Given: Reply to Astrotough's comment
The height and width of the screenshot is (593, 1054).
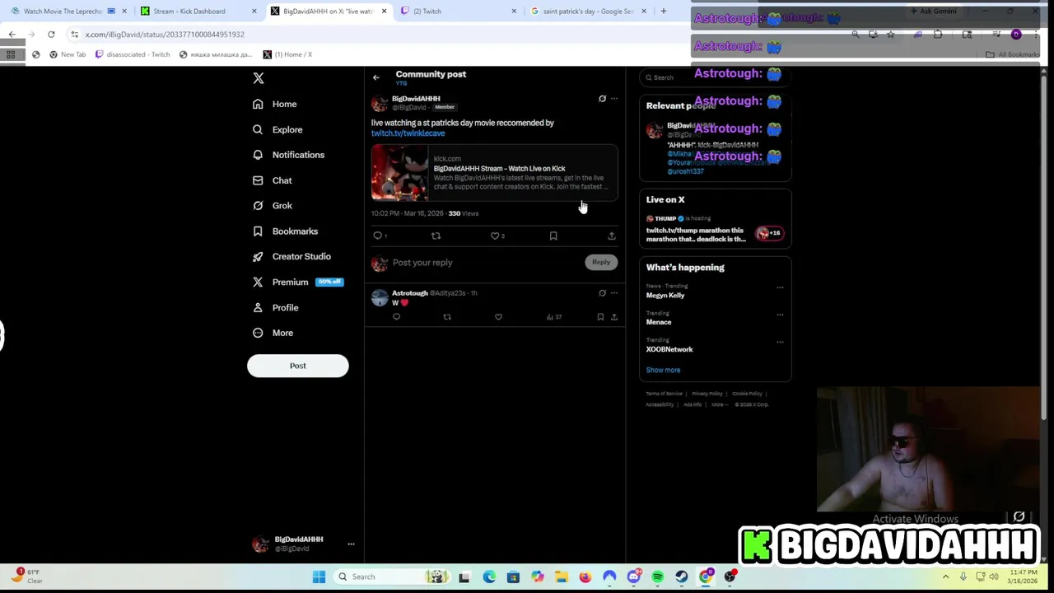Looking at the screenshot, I should [x=396, y=317].
